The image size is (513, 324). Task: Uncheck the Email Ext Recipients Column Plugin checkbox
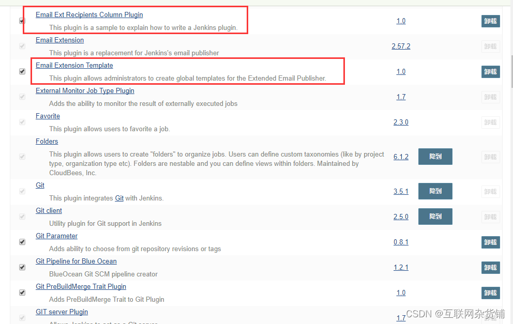click(x=22, y=21)
